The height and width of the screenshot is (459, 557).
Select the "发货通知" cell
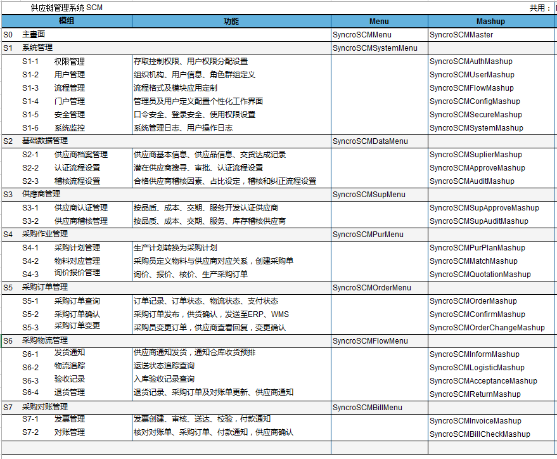[x=69, y=352]
